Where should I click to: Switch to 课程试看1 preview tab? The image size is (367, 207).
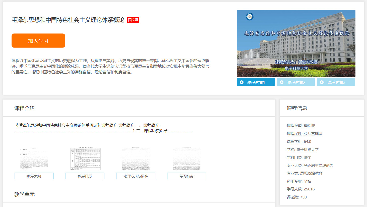[256, 82]
